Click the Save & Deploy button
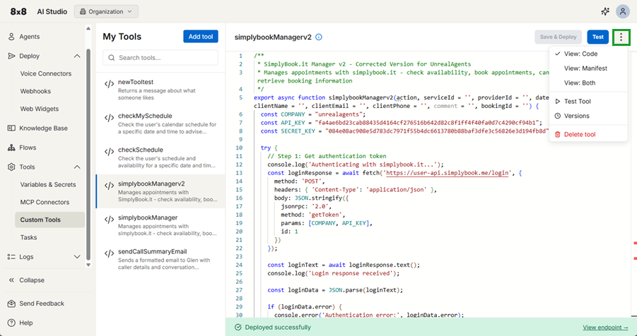This screenshot has width=637, height=336. pyautogui.click(x=559, y=37)
